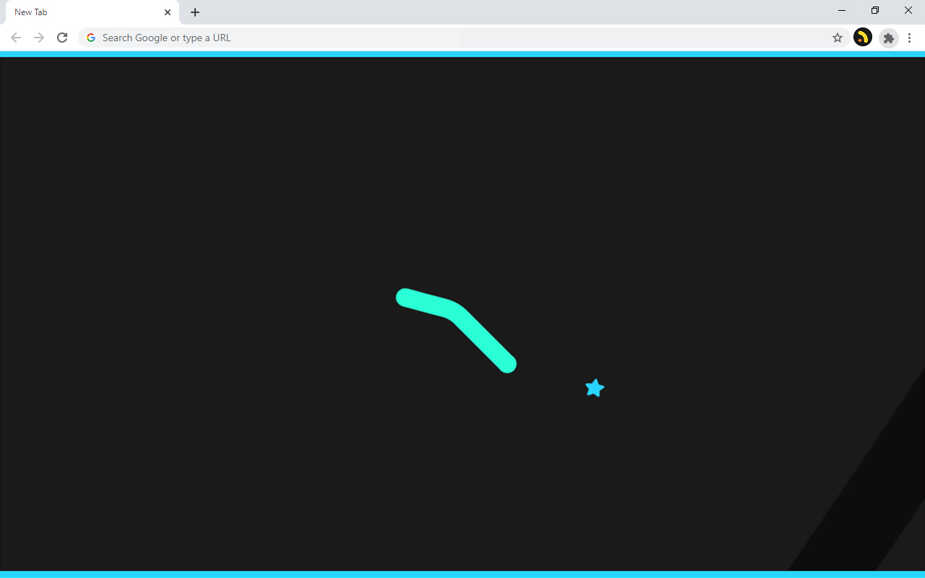
Task: Select the New Tab title text
Action: [30, 12]
